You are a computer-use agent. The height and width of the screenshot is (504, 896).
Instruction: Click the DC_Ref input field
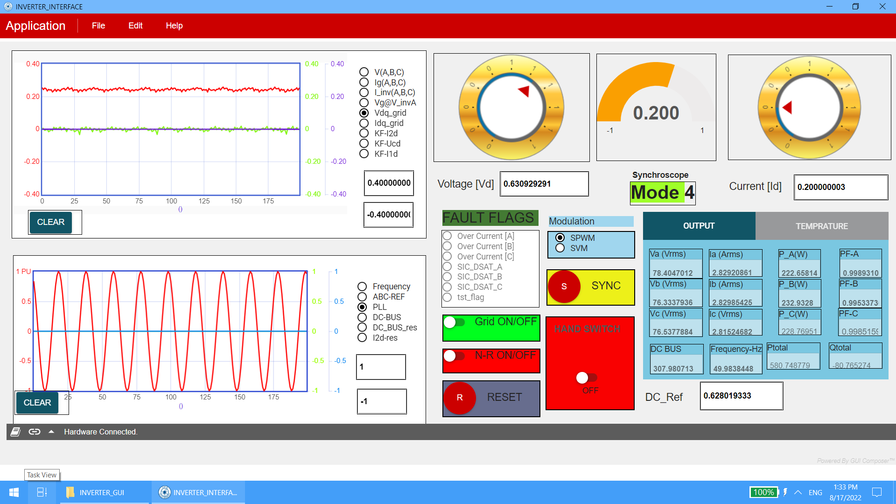click(x=741, y=396)
